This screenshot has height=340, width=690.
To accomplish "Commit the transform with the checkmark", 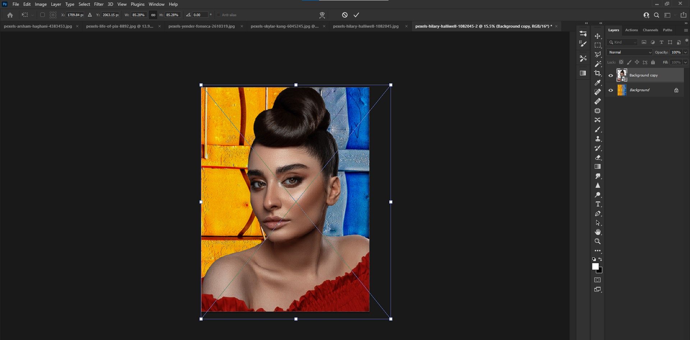I will coord(356,15).
